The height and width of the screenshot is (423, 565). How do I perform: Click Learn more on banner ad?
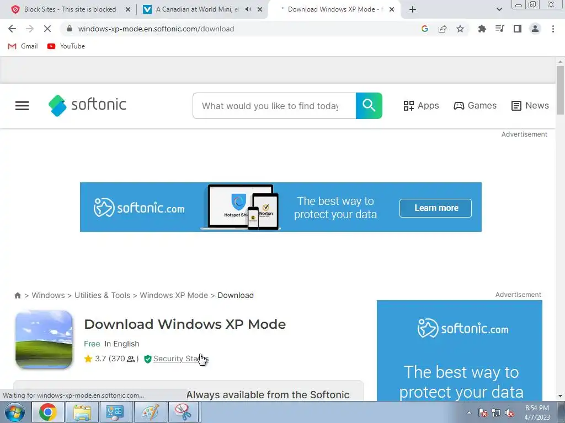435,208
